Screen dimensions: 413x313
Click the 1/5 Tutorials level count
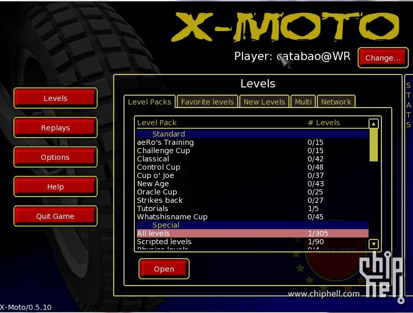pos(313,208)
